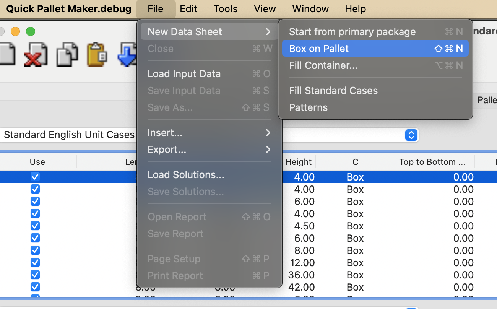Select the 12.00 height cell
Screen dimensions: 497x309
point(302,263)
